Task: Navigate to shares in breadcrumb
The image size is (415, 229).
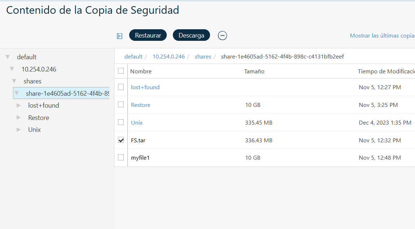Action: pyautogui.click(x=203, y=57)
